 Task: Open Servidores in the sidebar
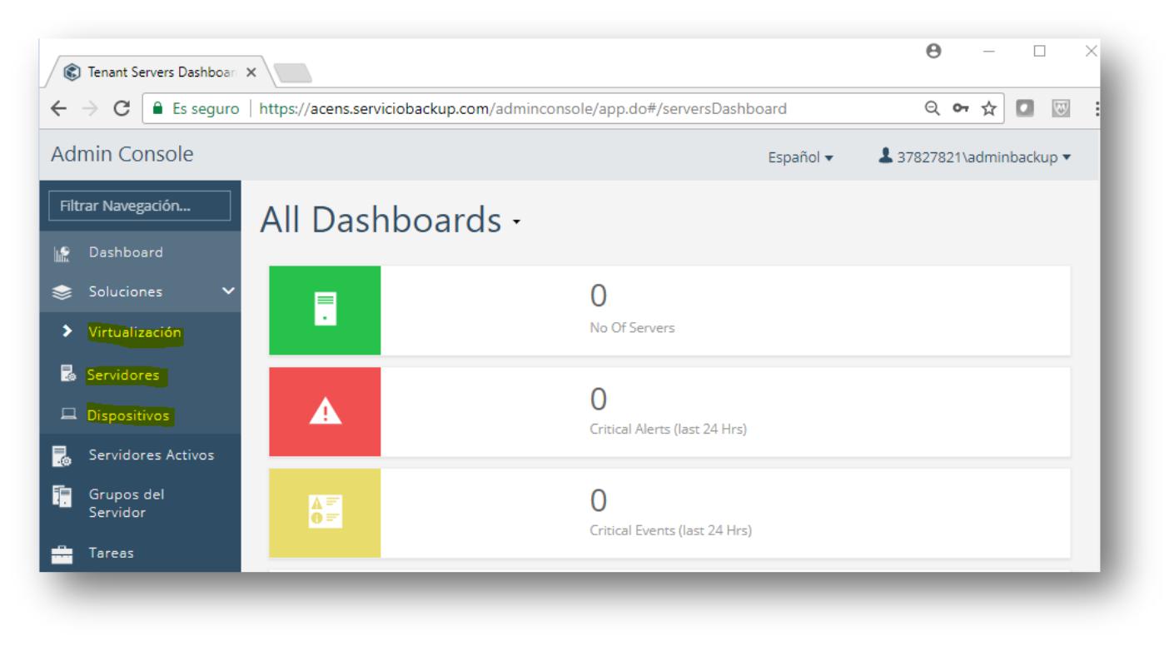pos(123,375)
